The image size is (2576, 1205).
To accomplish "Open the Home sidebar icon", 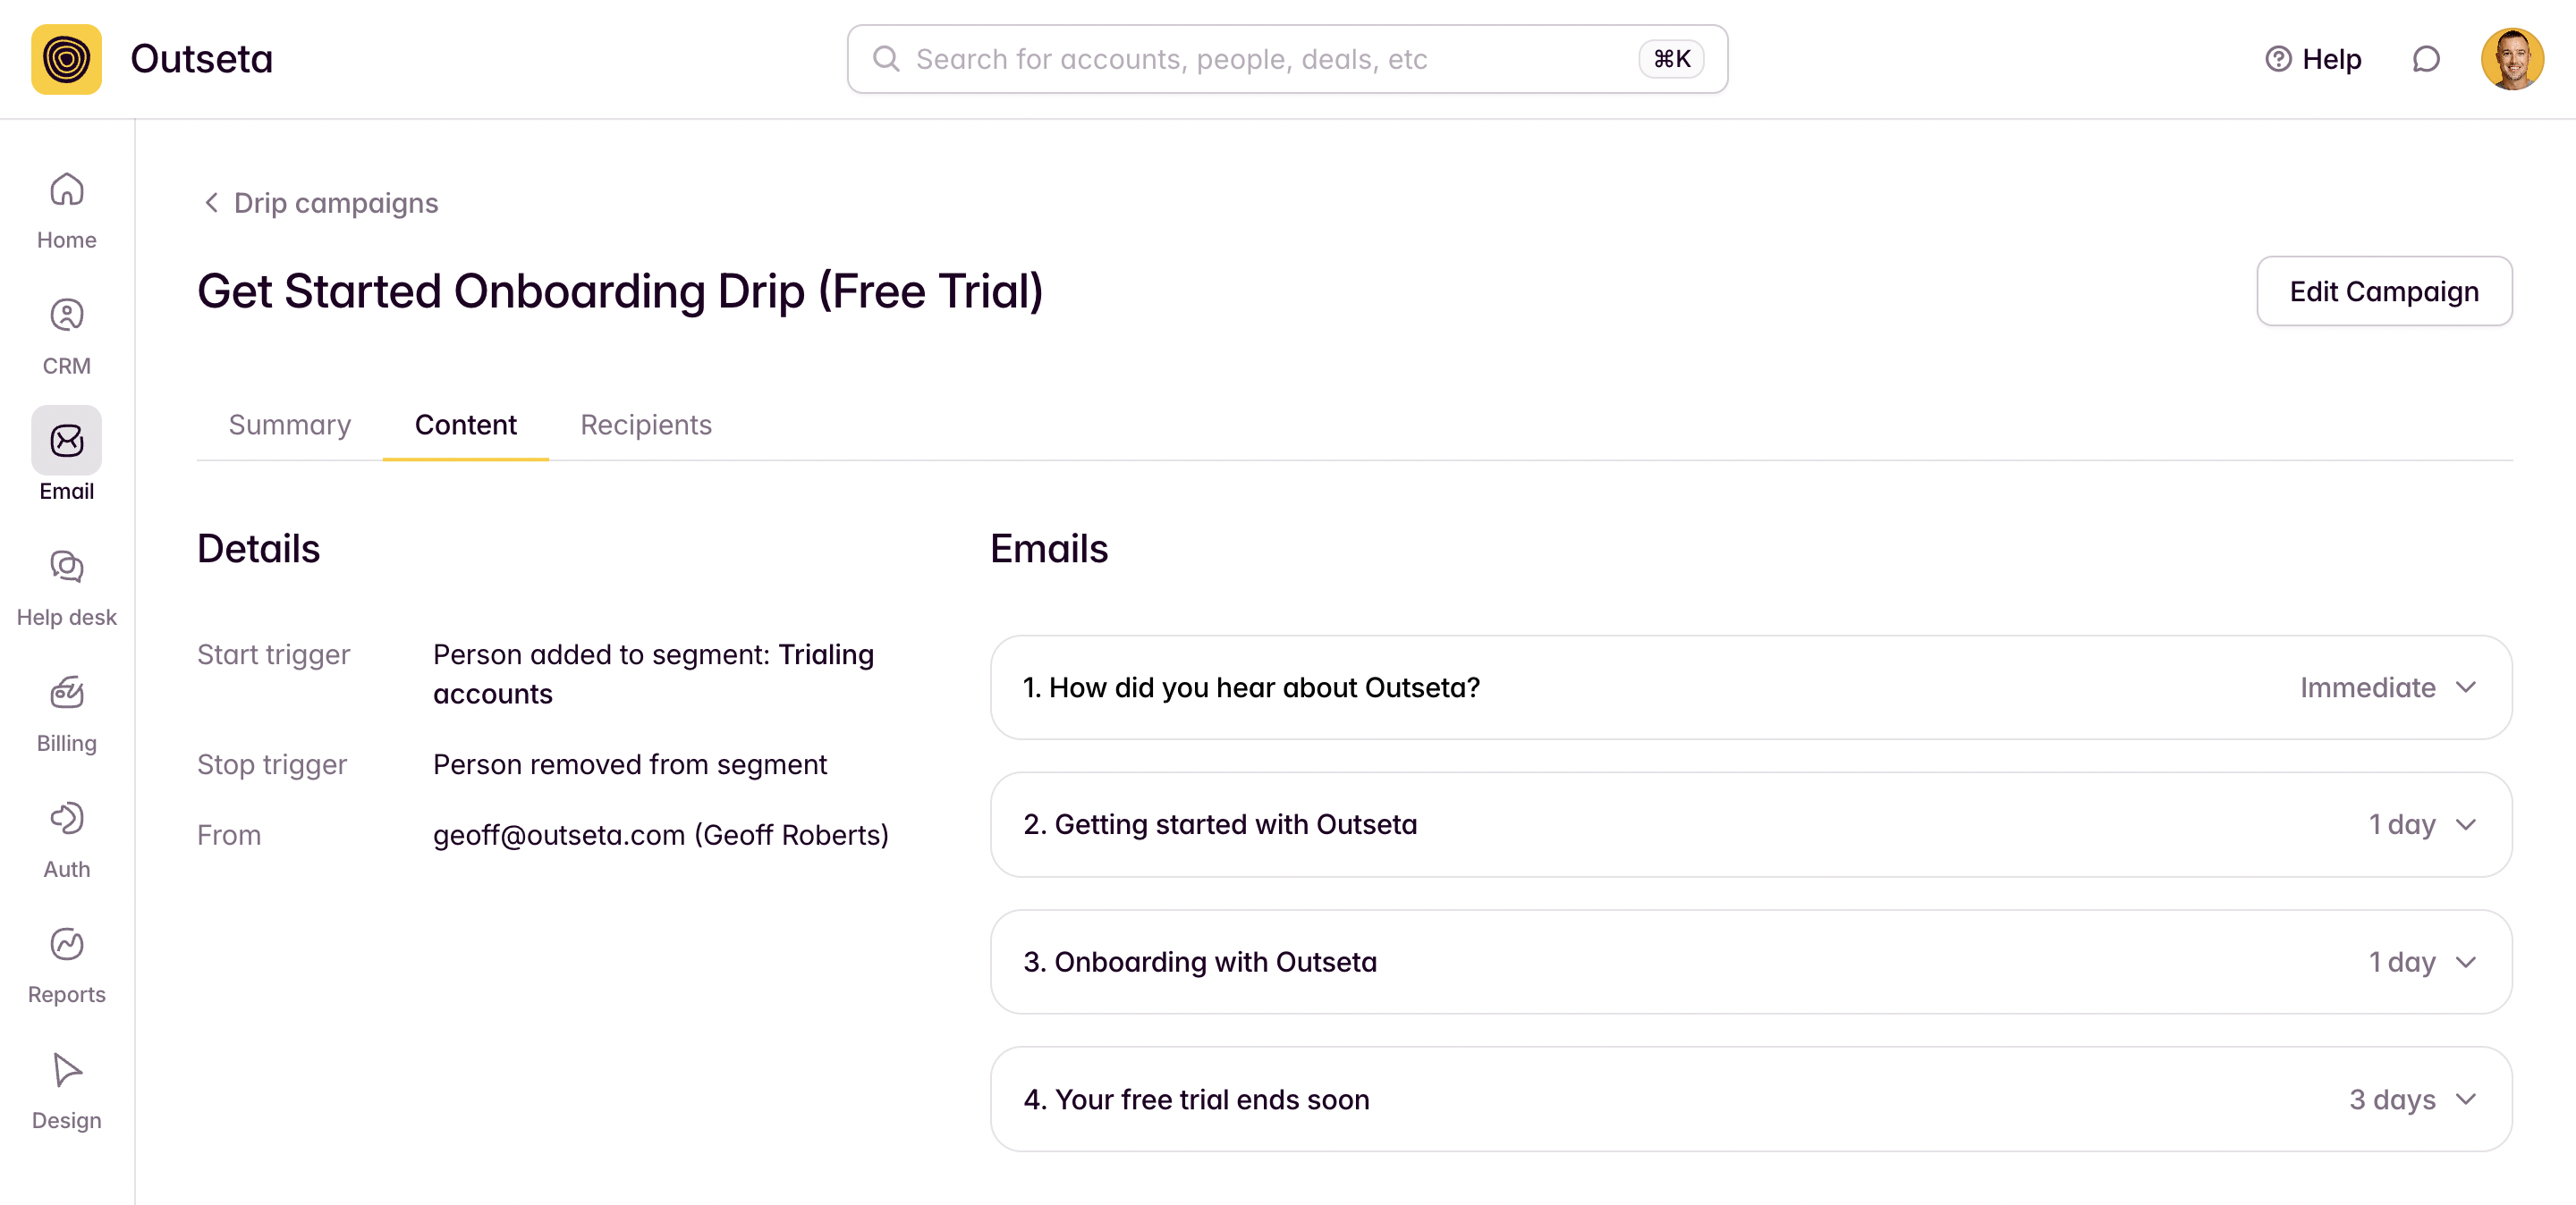I will tap(66, 210).
